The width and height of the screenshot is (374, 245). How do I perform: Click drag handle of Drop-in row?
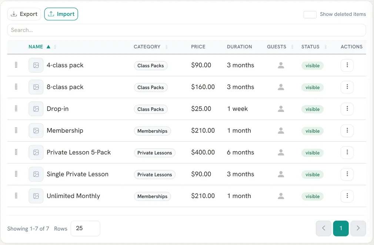[16, 108]
